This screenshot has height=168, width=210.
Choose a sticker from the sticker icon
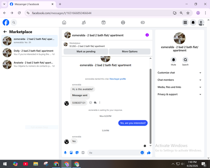[x=77, y=152]
